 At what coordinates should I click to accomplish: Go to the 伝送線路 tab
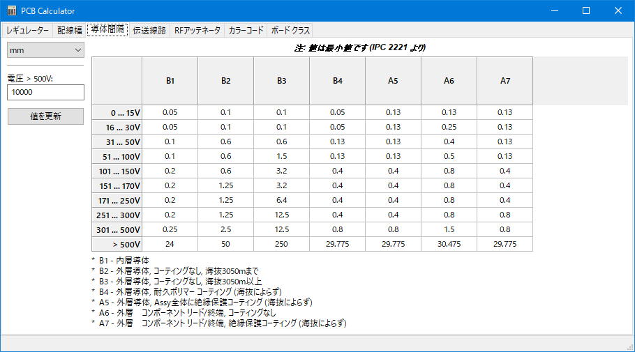[x=149, y=31]
